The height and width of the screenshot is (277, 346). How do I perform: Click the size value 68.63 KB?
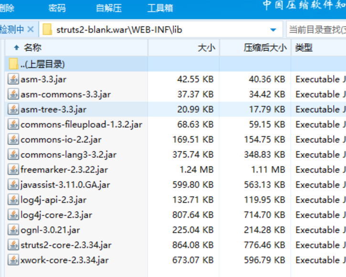[x=195, y=124]
